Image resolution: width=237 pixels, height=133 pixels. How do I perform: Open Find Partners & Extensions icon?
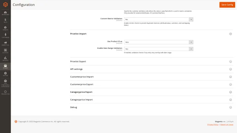click(6, 83)
